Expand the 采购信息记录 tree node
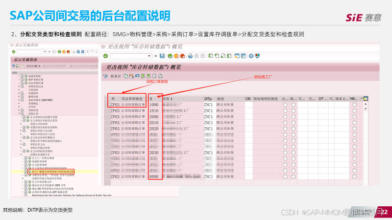Viewport: 392px width, 220px height. click(19, 87)
